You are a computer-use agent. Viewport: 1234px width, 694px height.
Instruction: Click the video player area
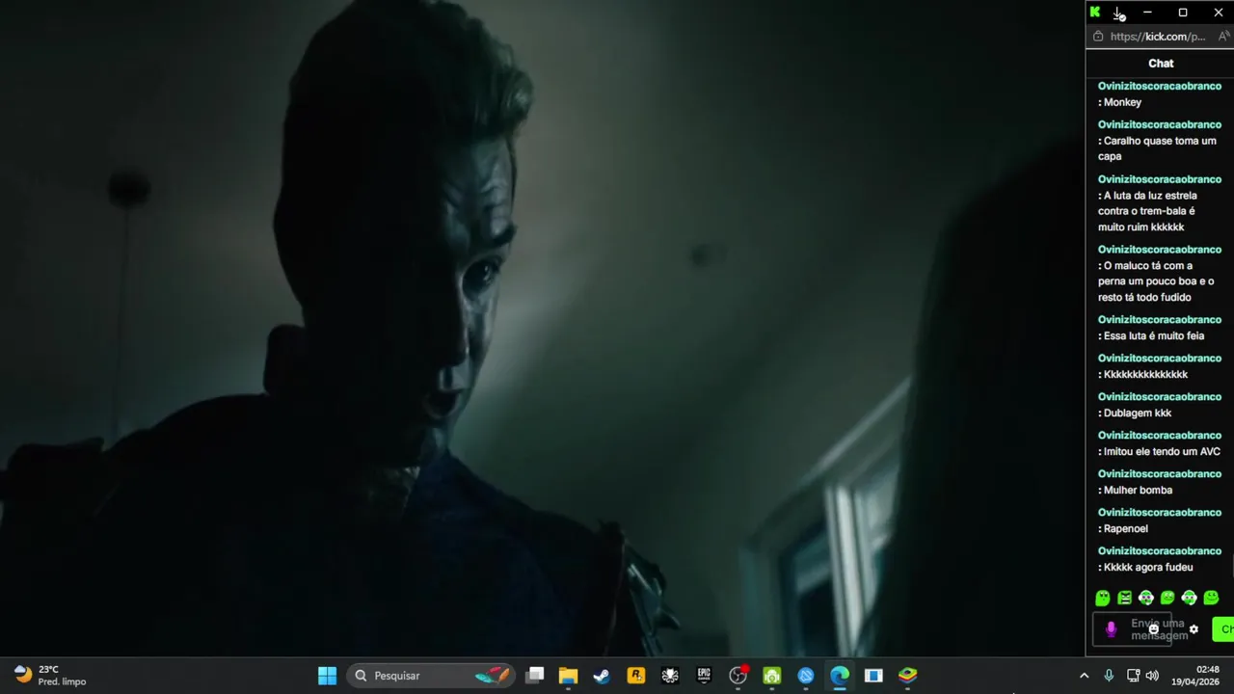542,328
